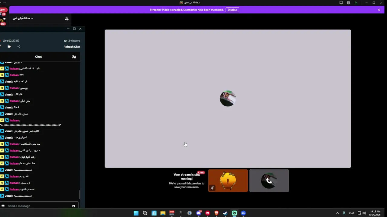Image resolution: width=387 pixels, height=217 pixels.
Task: Open Discord help icon in title bar
Action: coord(348,3)
